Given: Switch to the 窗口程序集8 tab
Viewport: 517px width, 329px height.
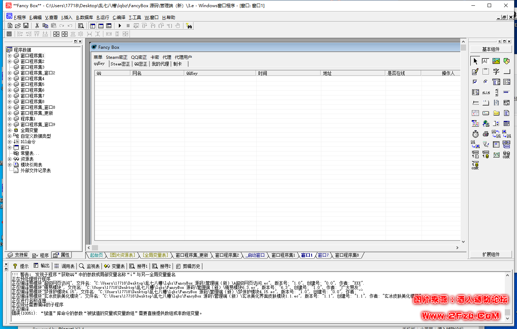Looking at the screenshot, I should point(347,255).
